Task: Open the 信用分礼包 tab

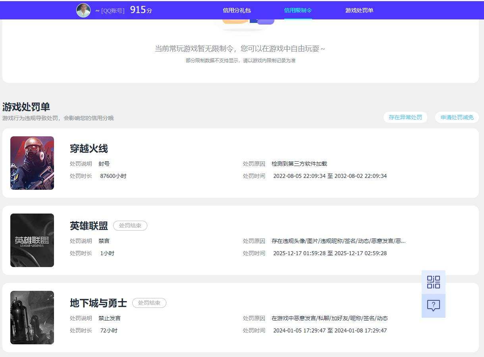Action: [237, 10]
